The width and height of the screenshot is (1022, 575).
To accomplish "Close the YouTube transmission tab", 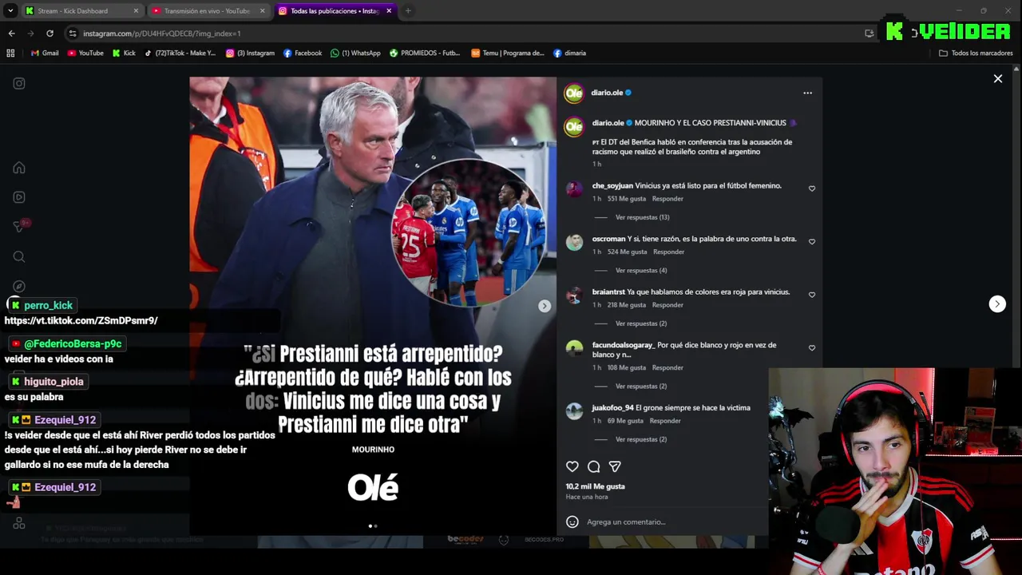I will (x=261, y=11).
